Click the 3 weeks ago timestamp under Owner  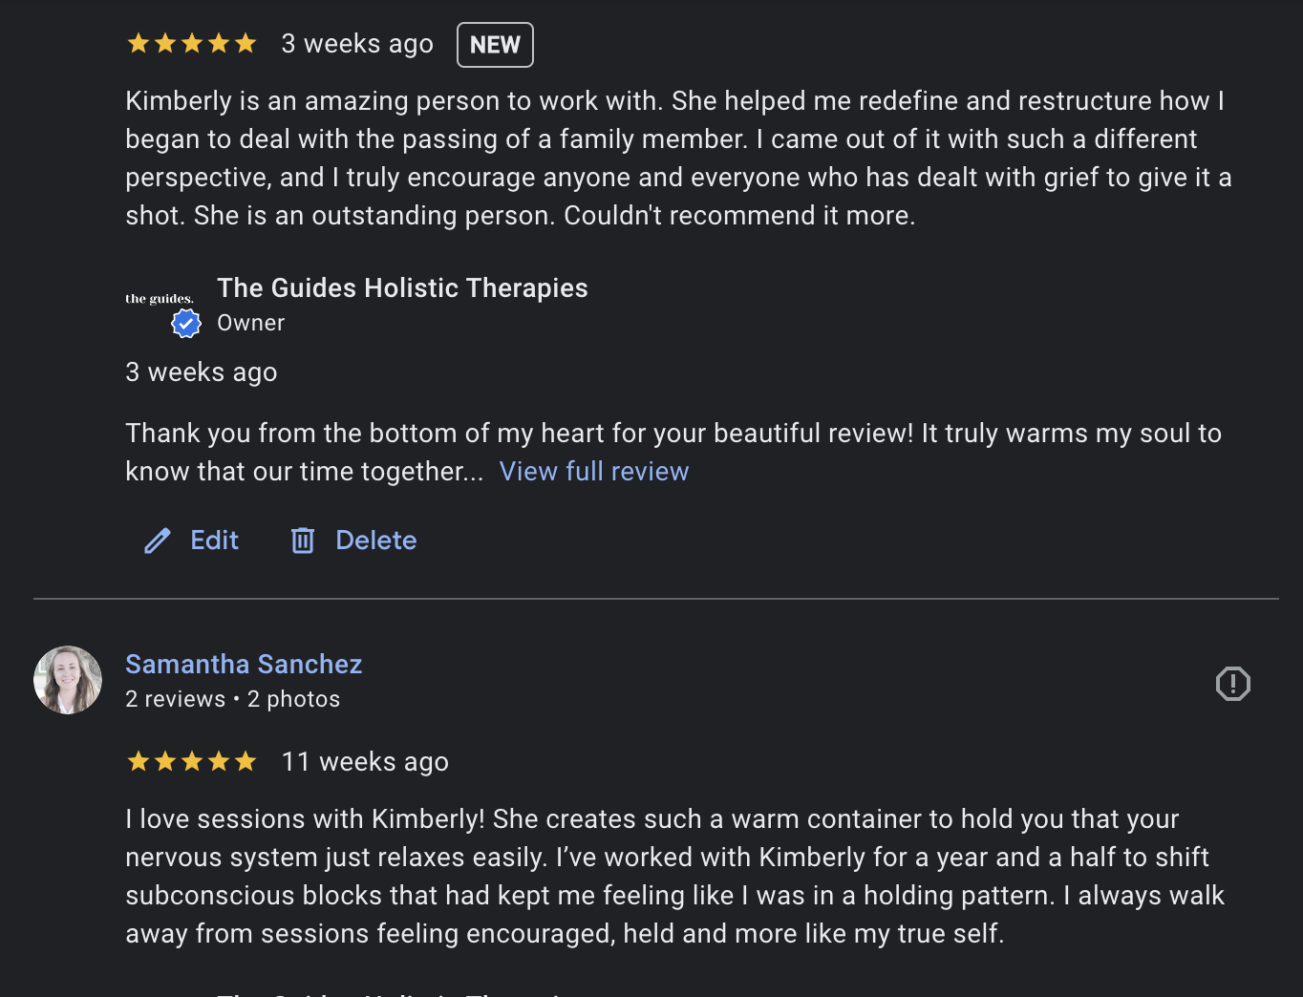(x=201, y=372)
